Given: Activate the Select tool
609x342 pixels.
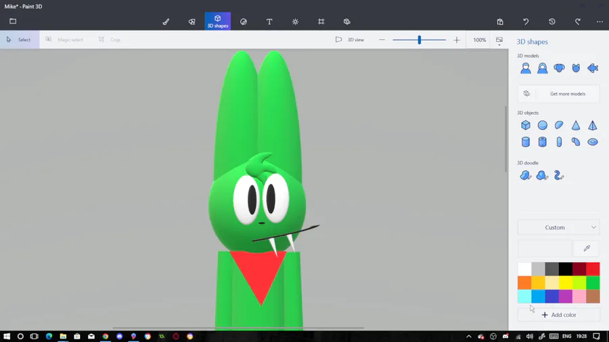Looking at the screenshot, I should click(20, 40).
